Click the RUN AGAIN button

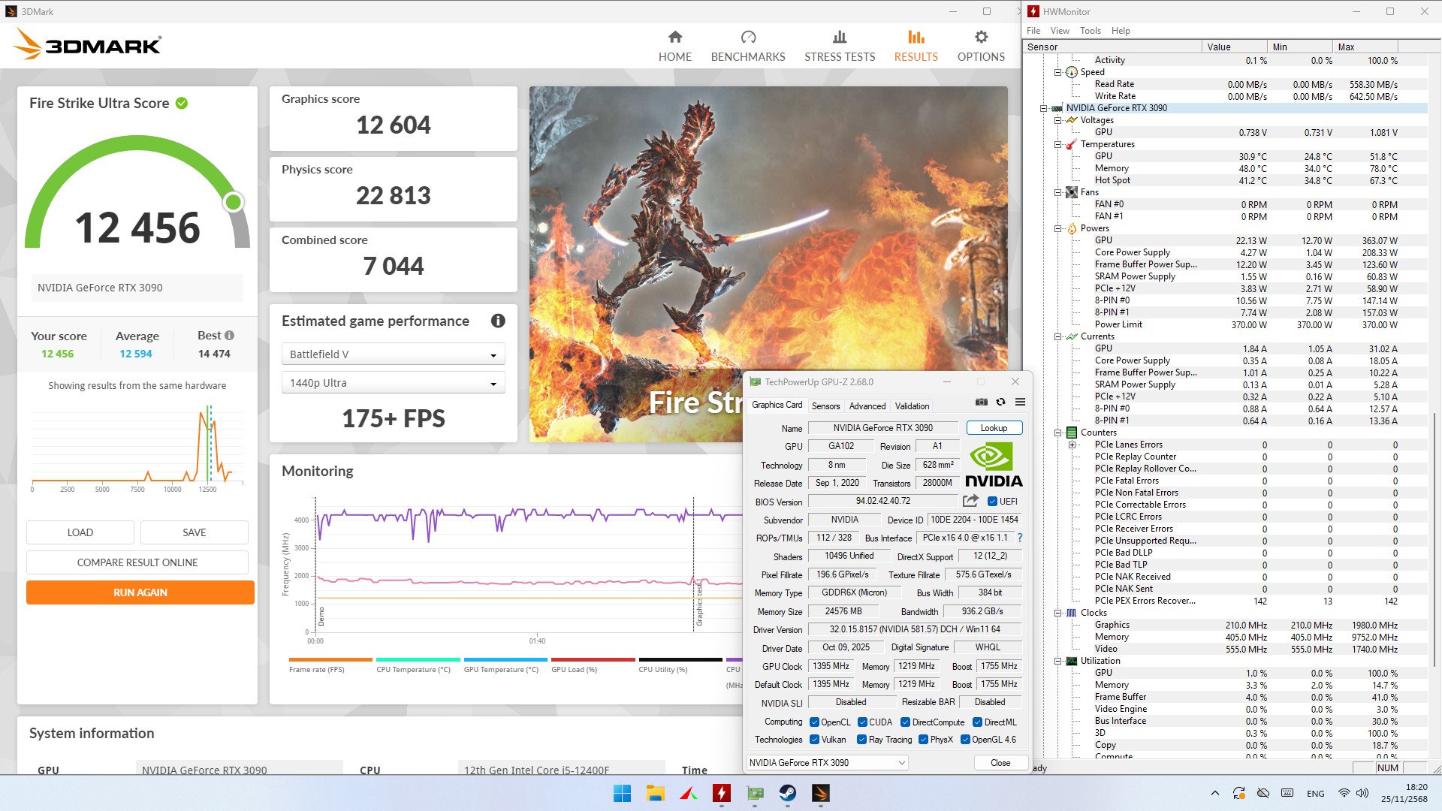coord(140,592)
